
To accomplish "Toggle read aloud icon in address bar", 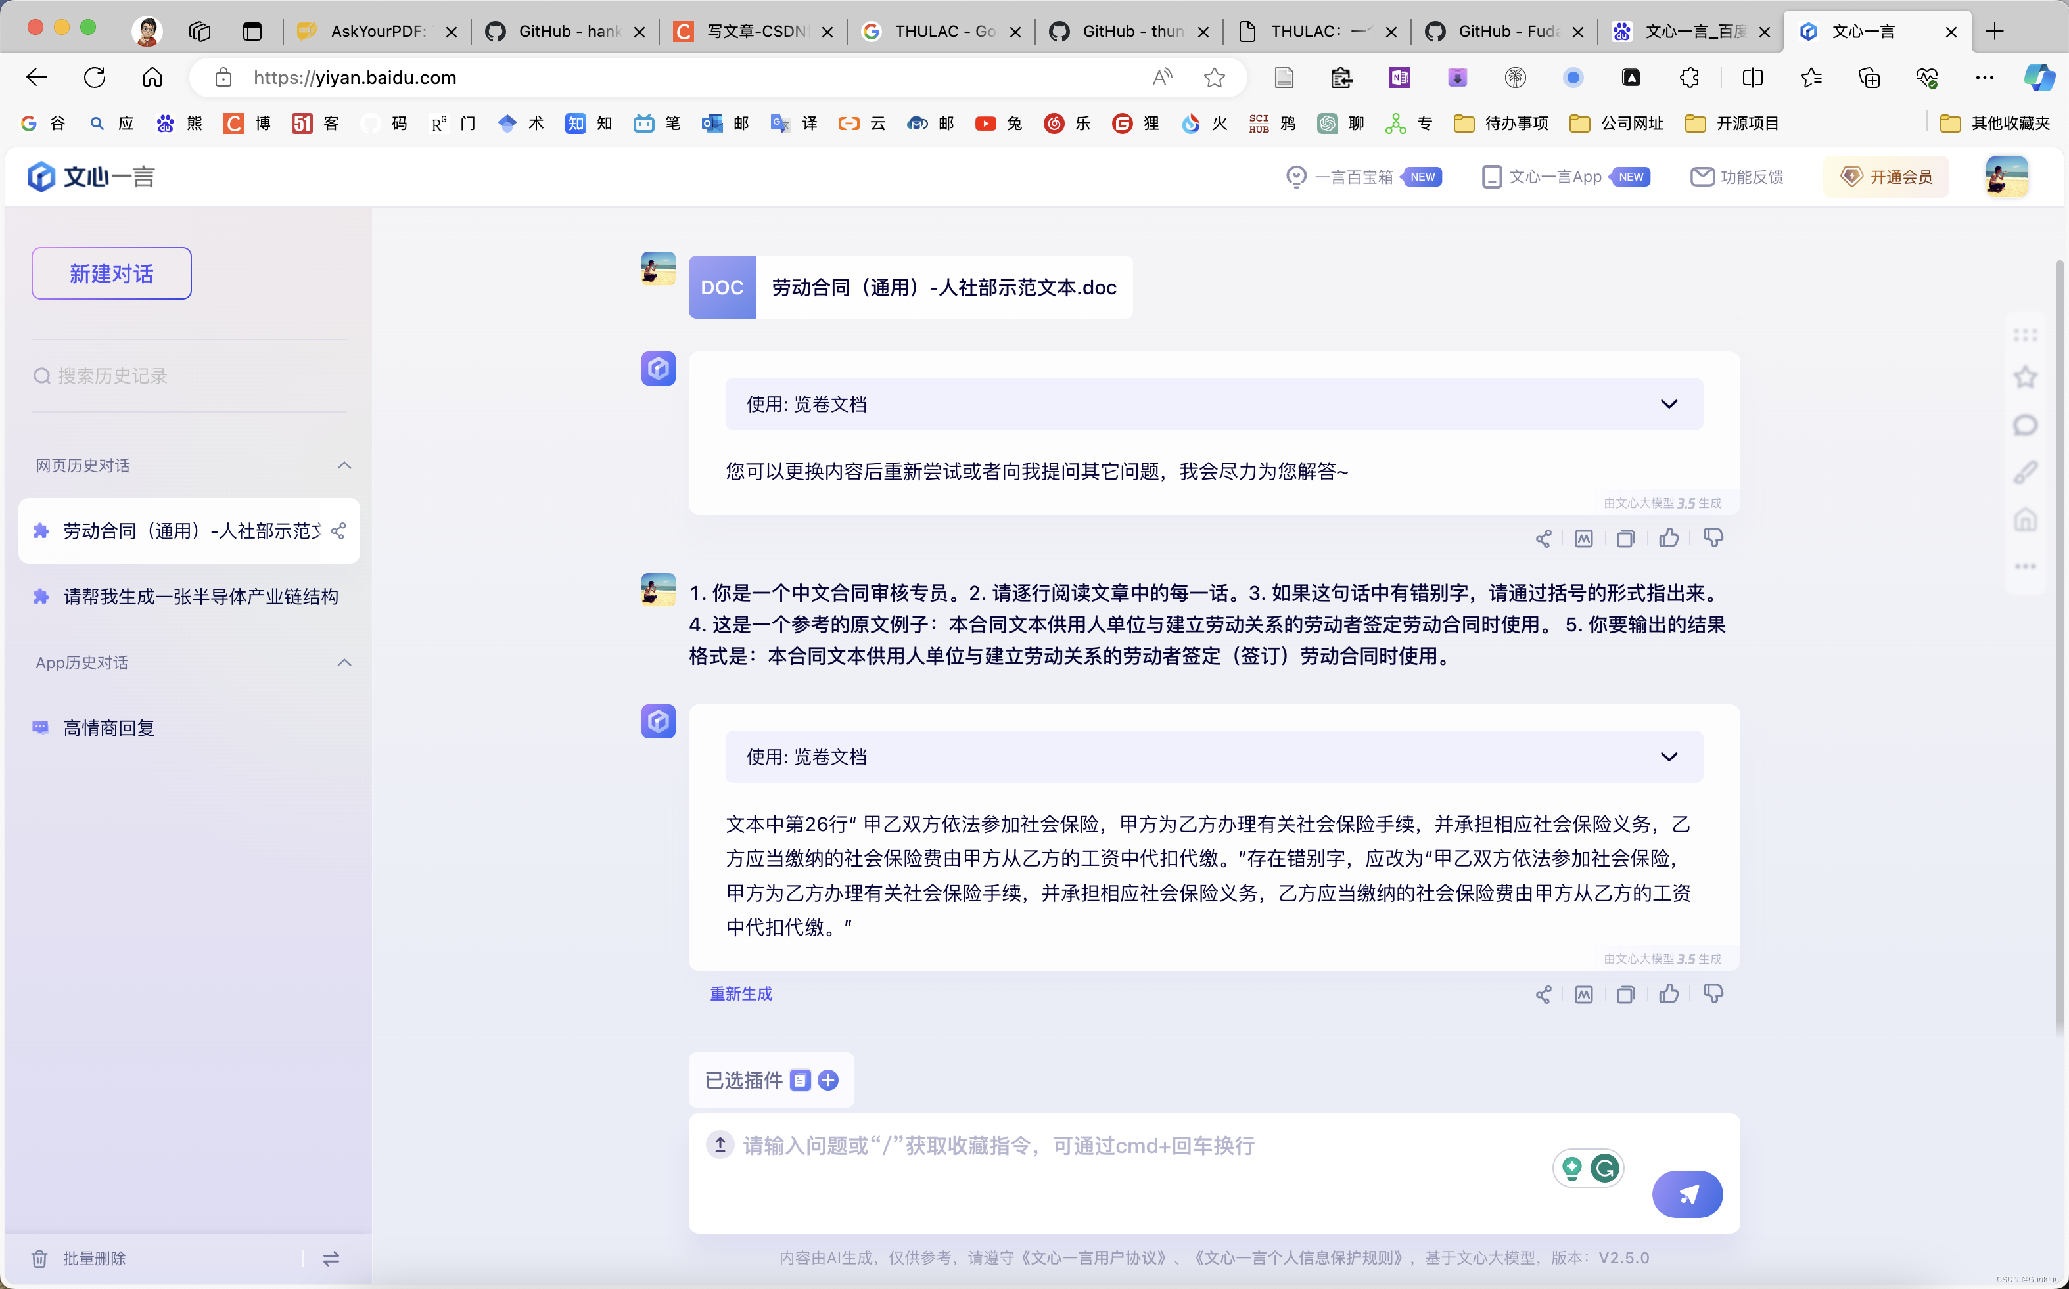I will pos(1163,78).
